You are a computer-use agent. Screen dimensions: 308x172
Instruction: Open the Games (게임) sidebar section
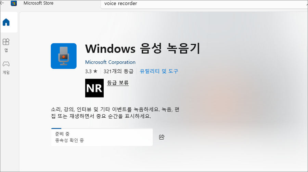click(6, 68)
